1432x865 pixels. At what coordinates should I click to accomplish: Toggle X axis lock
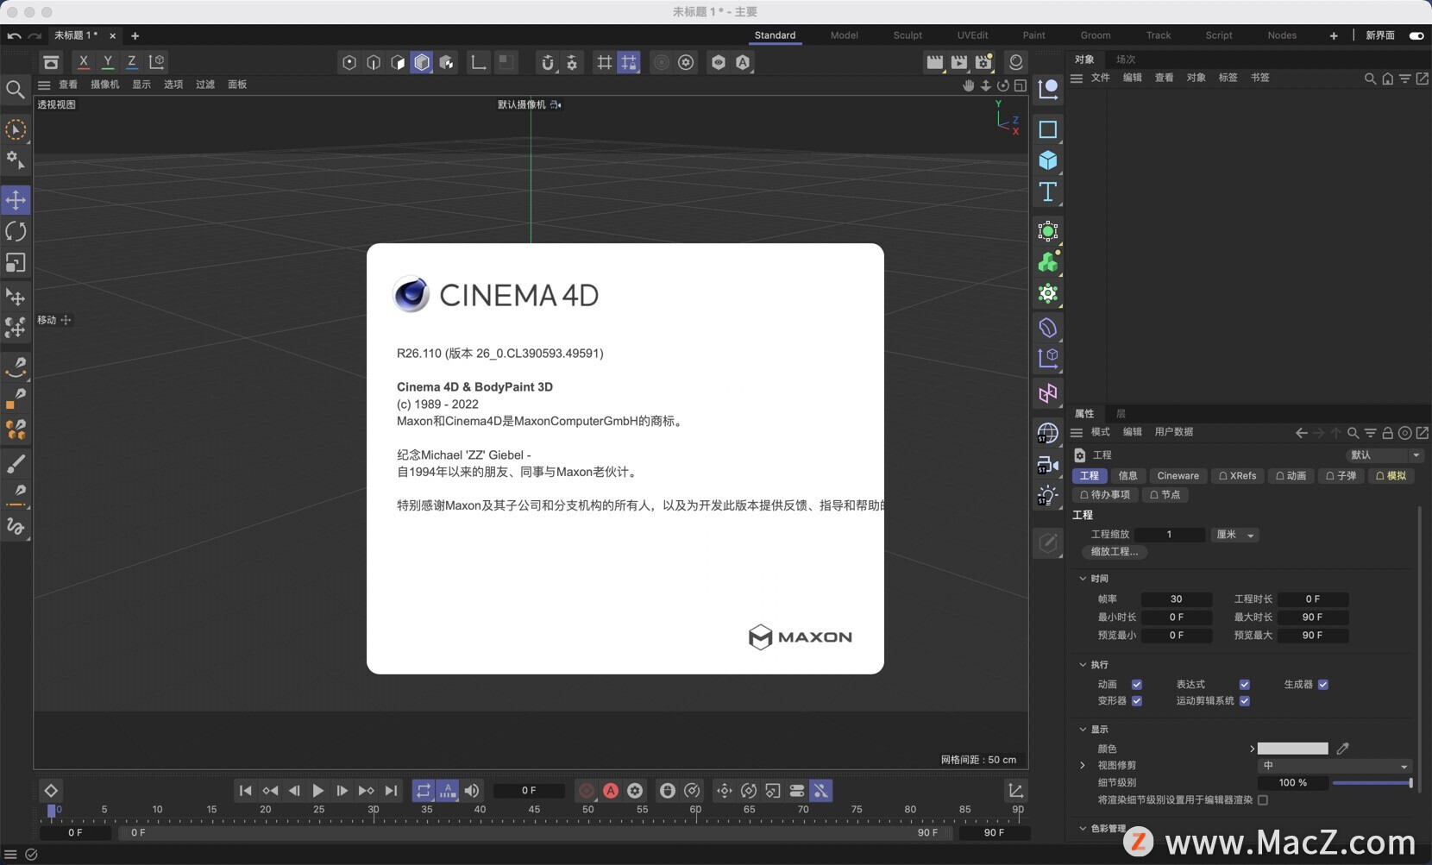point(84,62)
